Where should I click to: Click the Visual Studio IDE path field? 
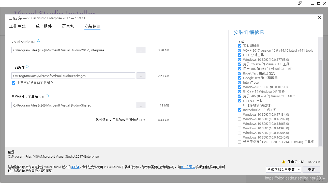pos(73,50)
